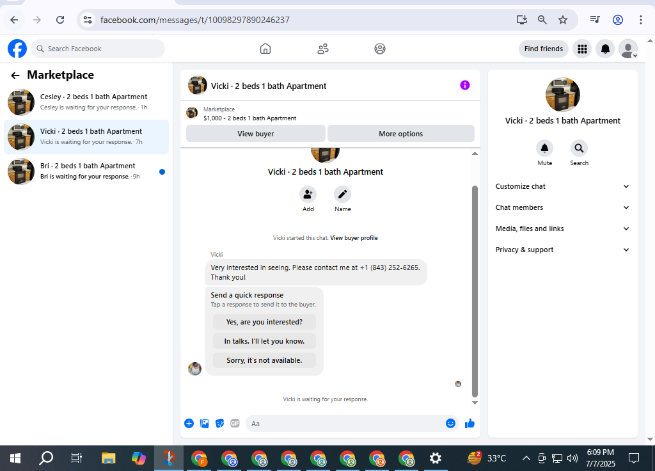Open Settings gear in taskbar
The height and width of the screenshot is (471, 655).
point(435,458)
